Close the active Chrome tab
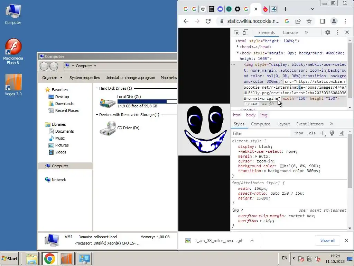This screenshot has height=266, width=354. 255,9
